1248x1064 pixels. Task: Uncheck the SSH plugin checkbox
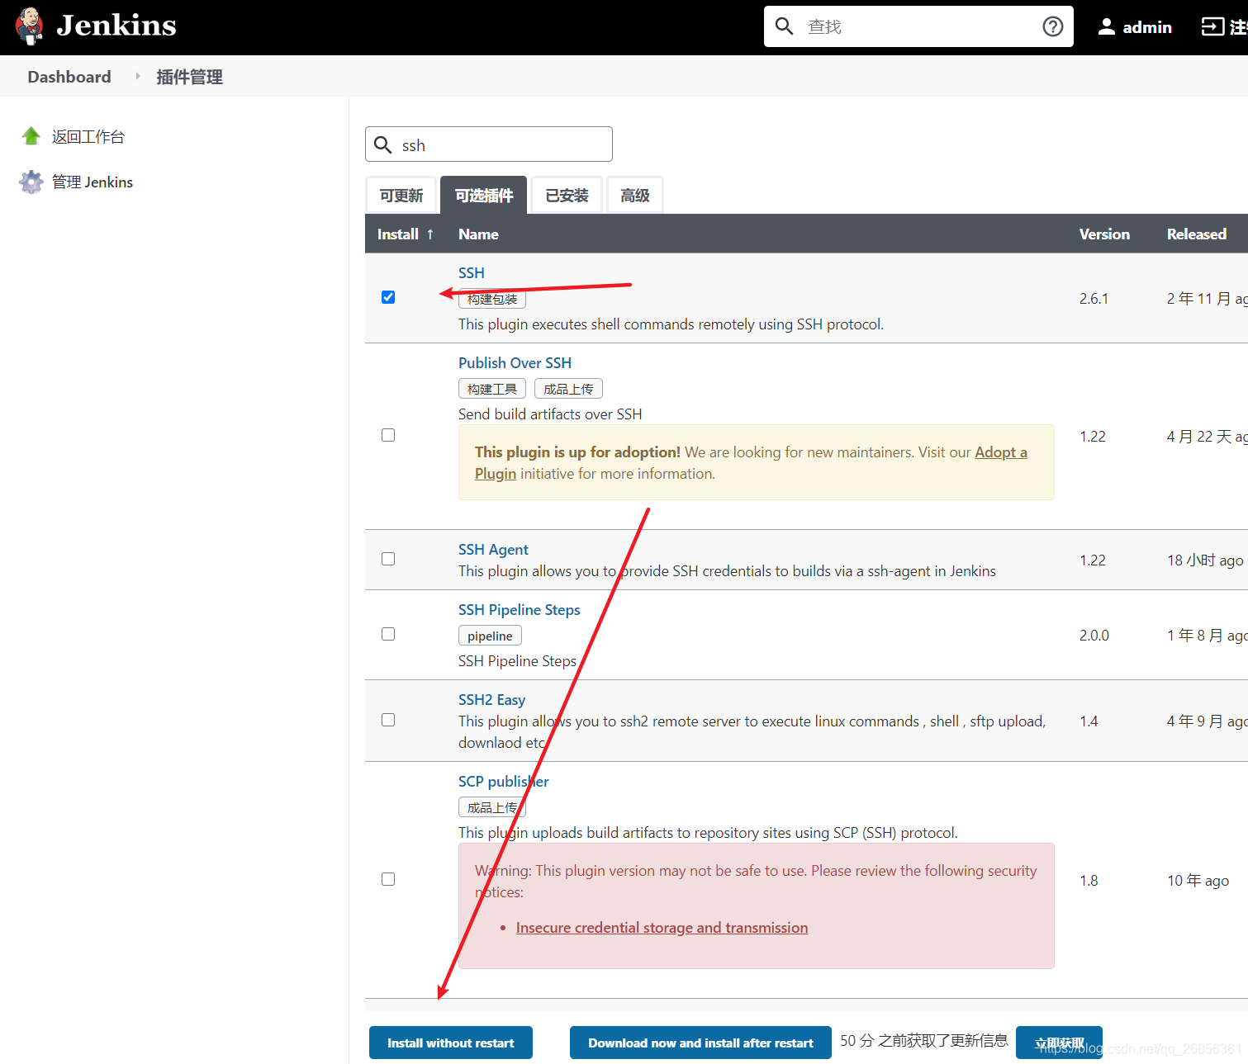pos(388,297)
